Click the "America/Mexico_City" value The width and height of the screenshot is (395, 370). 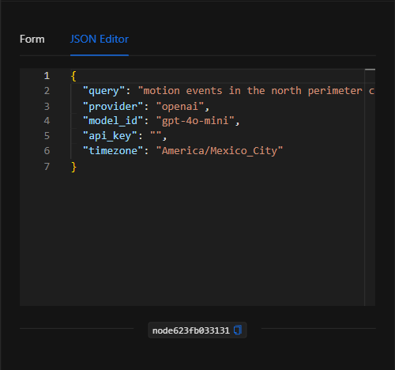click(220, 151)
